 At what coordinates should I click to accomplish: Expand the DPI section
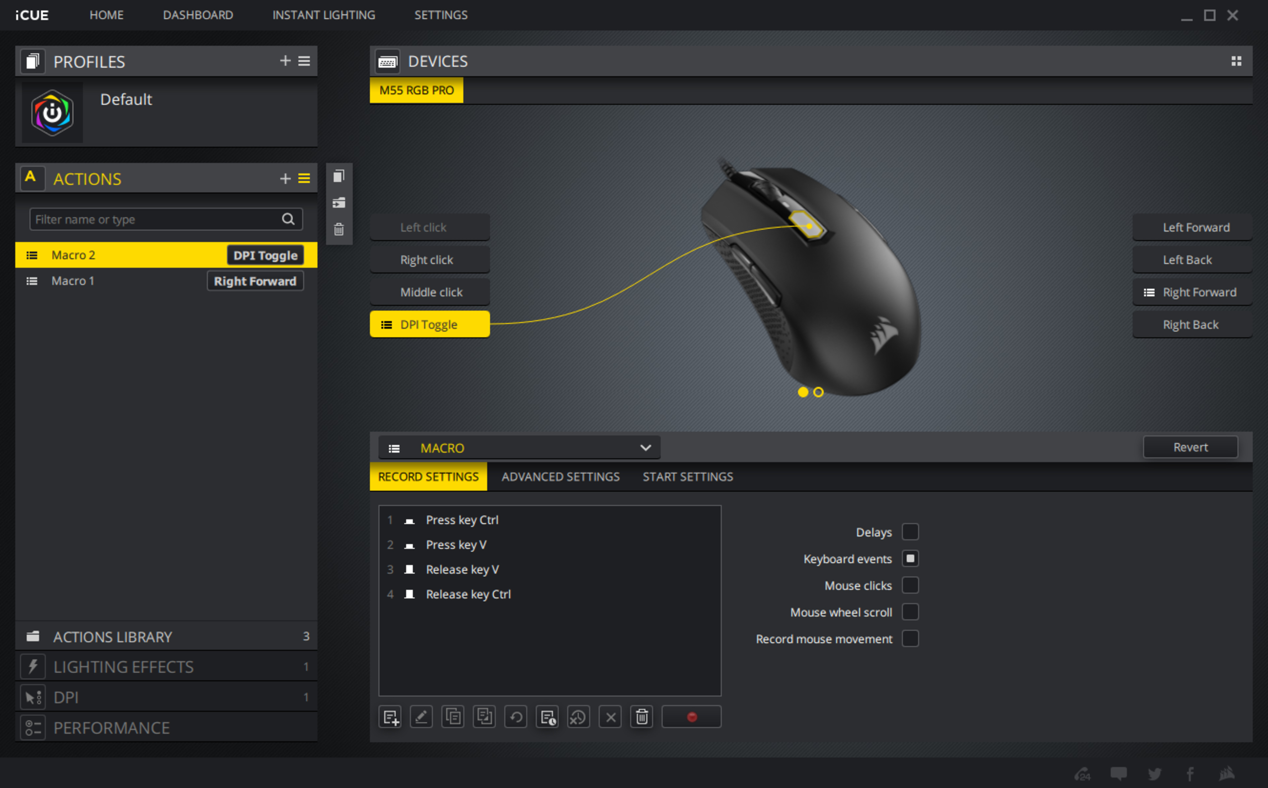click(x=166, y=697)
